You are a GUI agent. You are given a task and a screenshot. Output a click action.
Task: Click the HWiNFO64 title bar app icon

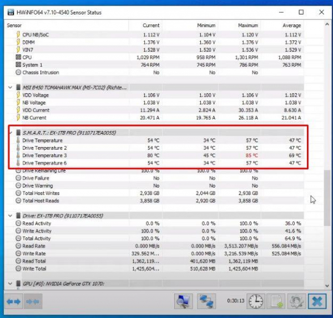pyautogui.click(x=11, y=12)
